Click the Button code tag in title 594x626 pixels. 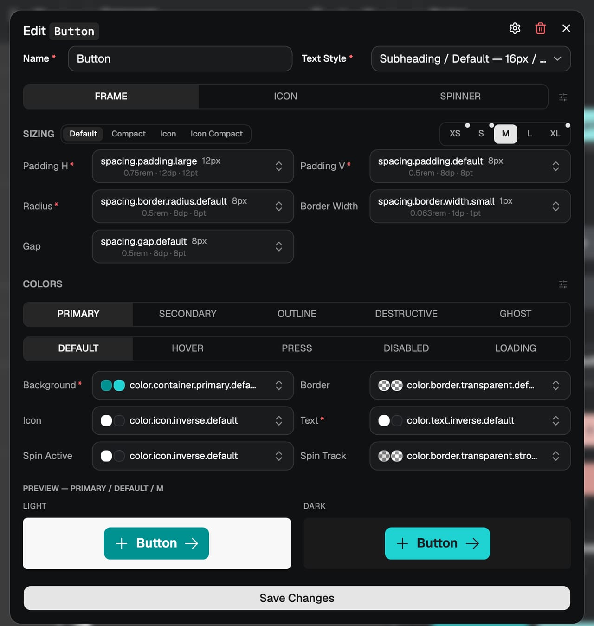[x=74, y=31]
